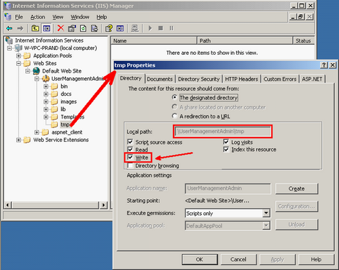The height and width of the screenshot is (270, 339).
Task: Select The designated directory radio button
Action: (x=174, y=97)
